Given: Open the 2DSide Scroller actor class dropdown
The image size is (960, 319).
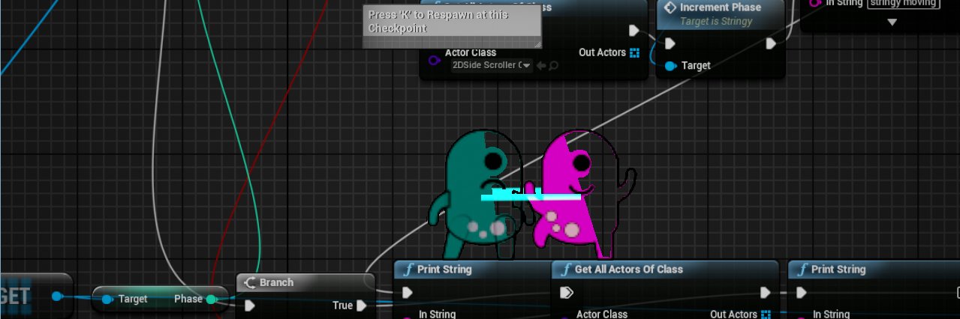Looking at the screenshot, I should click(x=492, y=66).
